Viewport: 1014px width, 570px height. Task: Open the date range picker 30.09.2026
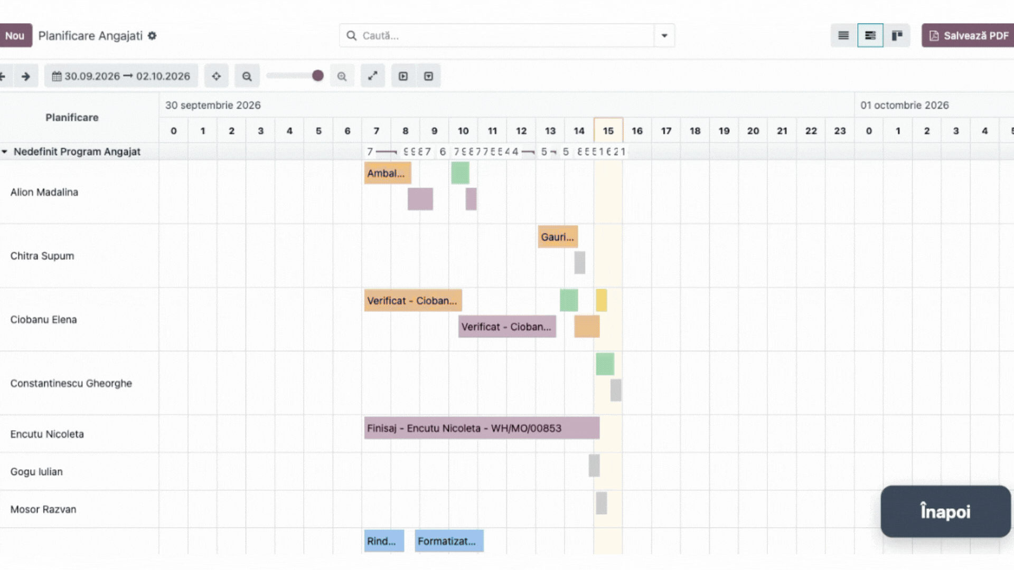pyautogui.click(x=121, y=76)
